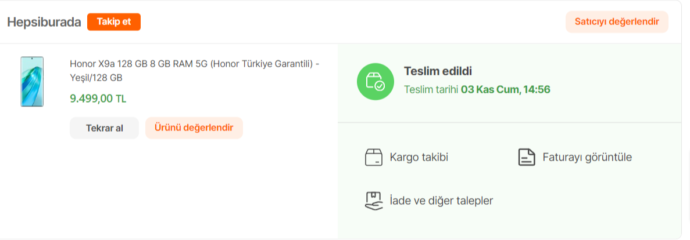Image resolution: width=690 pixels, height=240 pixels.
Task: Click the invoice document icon
Action: pos(526,157)
